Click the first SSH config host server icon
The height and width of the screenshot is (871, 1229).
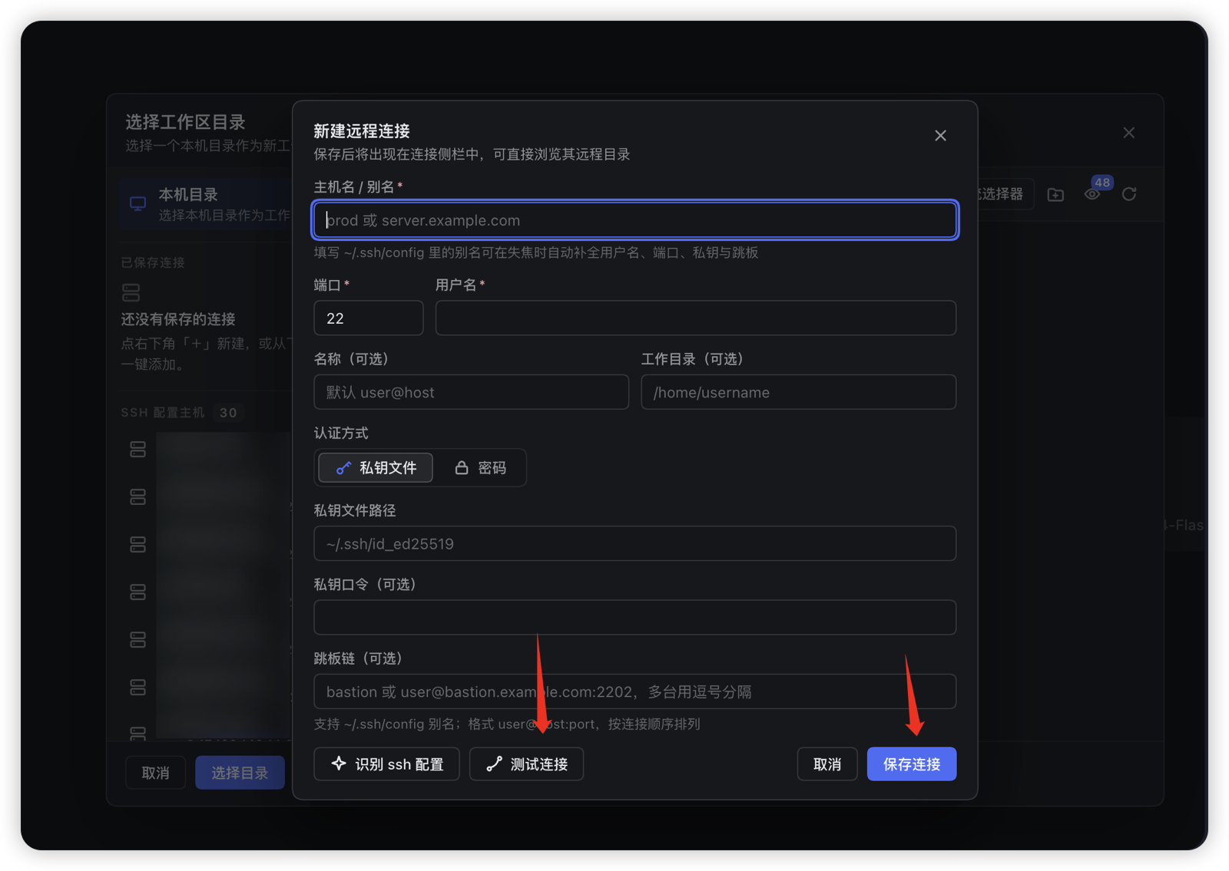point(138,450)
